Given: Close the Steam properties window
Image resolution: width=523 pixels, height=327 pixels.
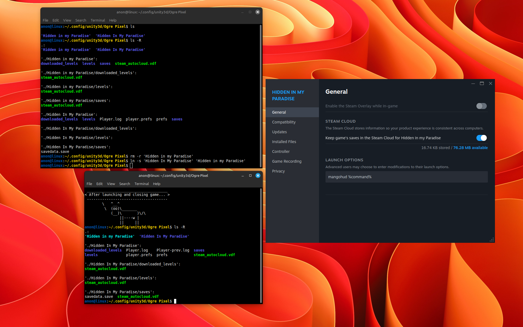Looking at the screenshot, I should click(490, 83).
